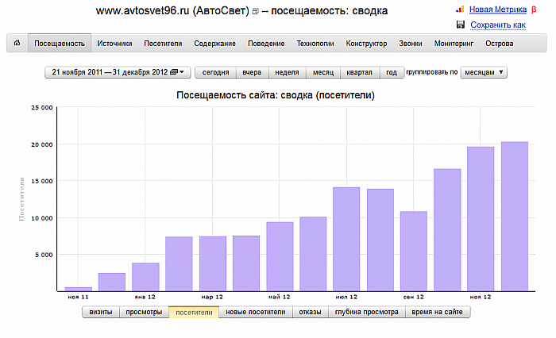
Task: Select the highlighted посетители metric button
Action: pos(194,312)
